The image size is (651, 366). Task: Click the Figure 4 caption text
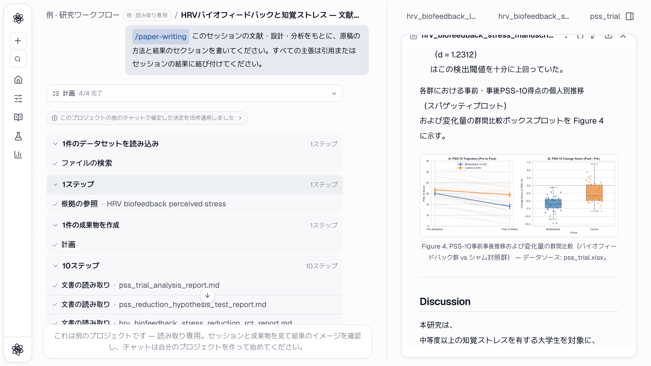point(519,252)
